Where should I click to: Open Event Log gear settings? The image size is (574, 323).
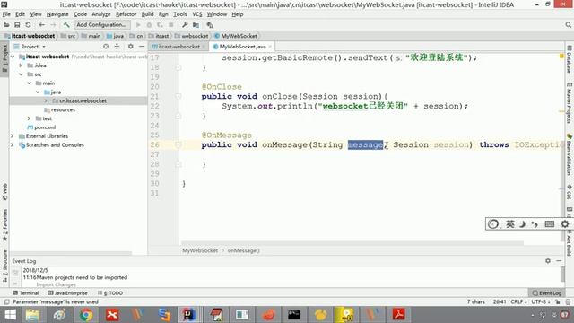click(x=548, y=261)
